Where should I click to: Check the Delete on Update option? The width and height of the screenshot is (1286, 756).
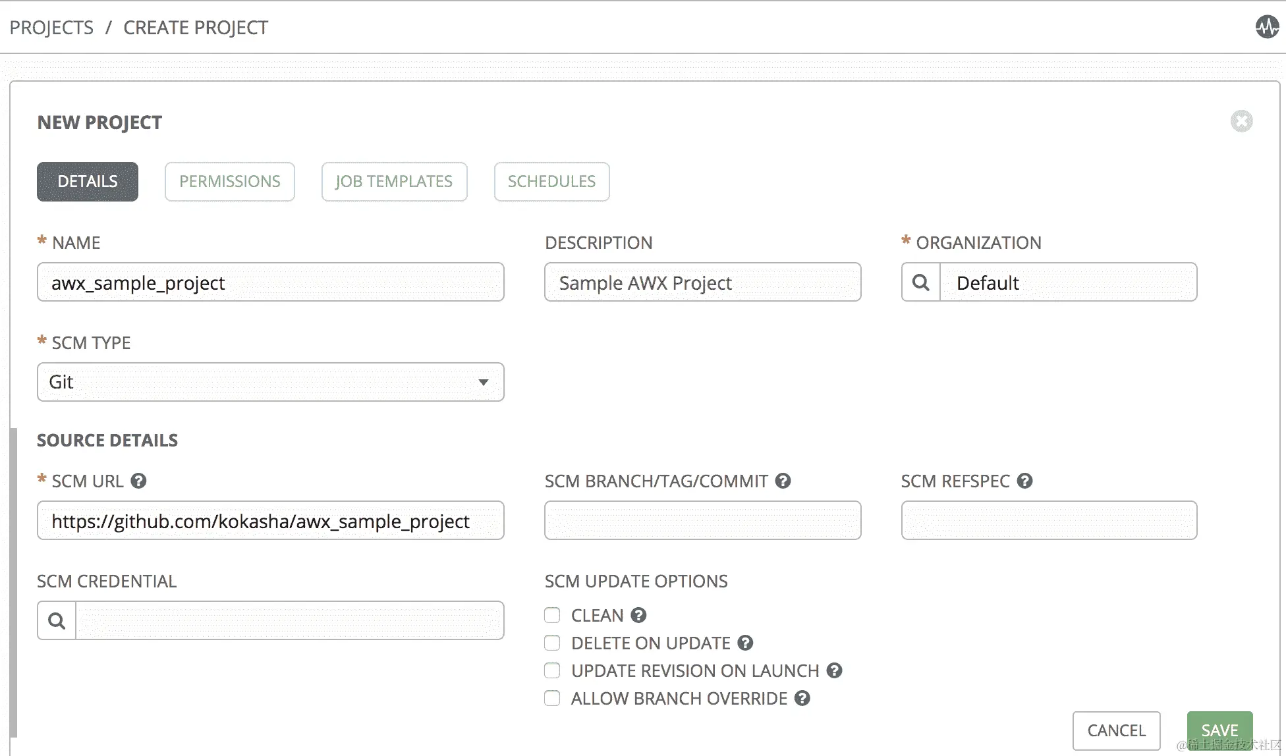[x=552, y=643]
